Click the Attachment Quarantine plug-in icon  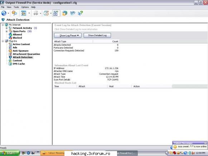click(x=10, y=54)
